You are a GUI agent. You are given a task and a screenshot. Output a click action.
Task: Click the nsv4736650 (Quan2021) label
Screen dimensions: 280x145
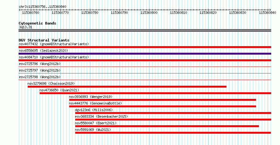click(x=59, y=90)
